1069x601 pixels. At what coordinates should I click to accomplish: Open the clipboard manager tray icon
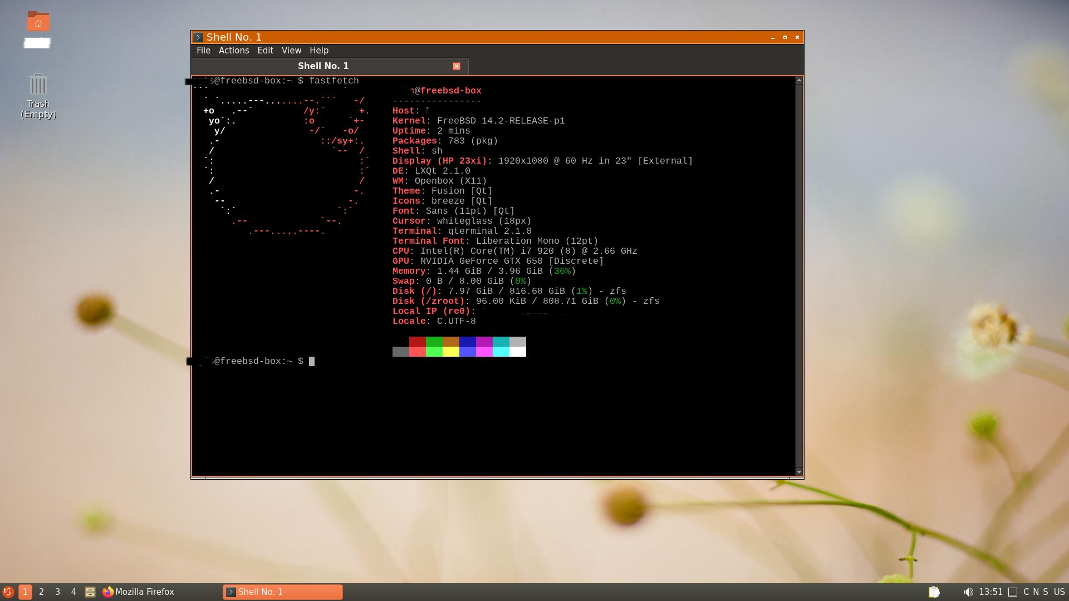(934, 592)
